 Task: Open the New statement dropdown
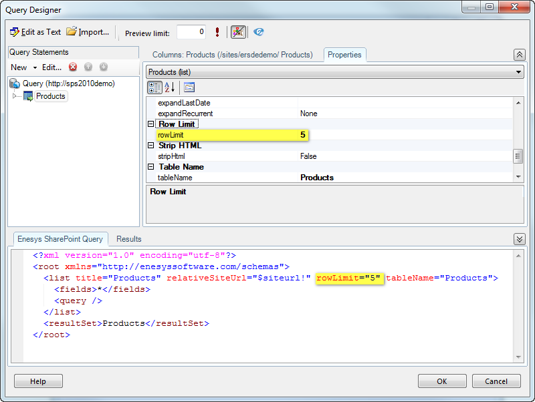pos(23,67)
